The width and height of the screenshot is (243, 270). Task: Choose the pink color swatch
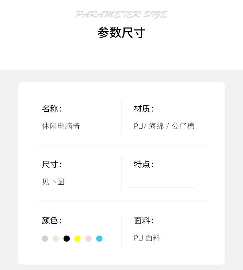(x=88, y=239)
